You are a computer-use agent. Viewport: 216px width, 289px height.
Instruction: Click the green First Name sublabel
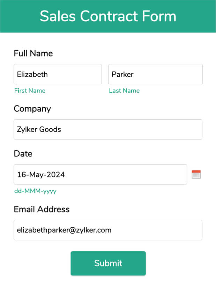30,91
